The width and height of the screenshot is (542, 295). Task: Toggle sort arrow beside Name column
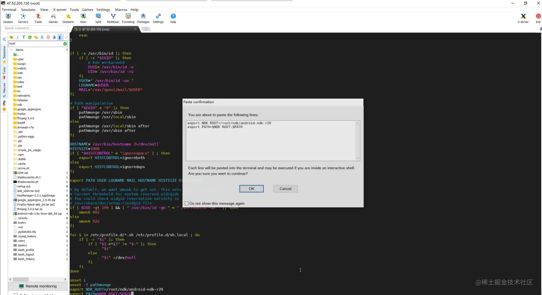point(11,50)
